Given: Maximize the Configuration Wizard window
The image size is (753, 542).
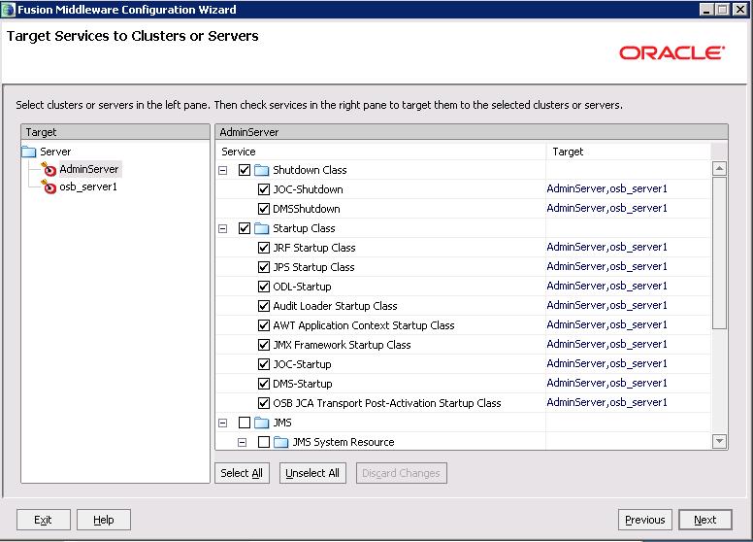Looking at the screenshot, I should (722, 10).
